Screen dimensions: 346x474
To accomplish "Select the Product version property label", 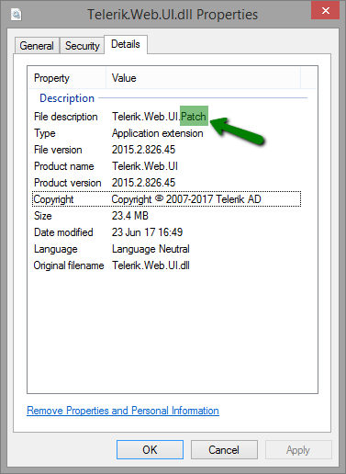I will [68, 183].
